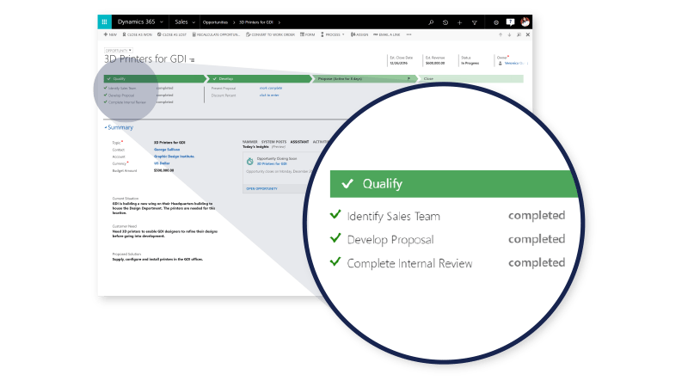Click Convert to Work Order command
The height and width of the screenshot is (387, 688).
270,34
